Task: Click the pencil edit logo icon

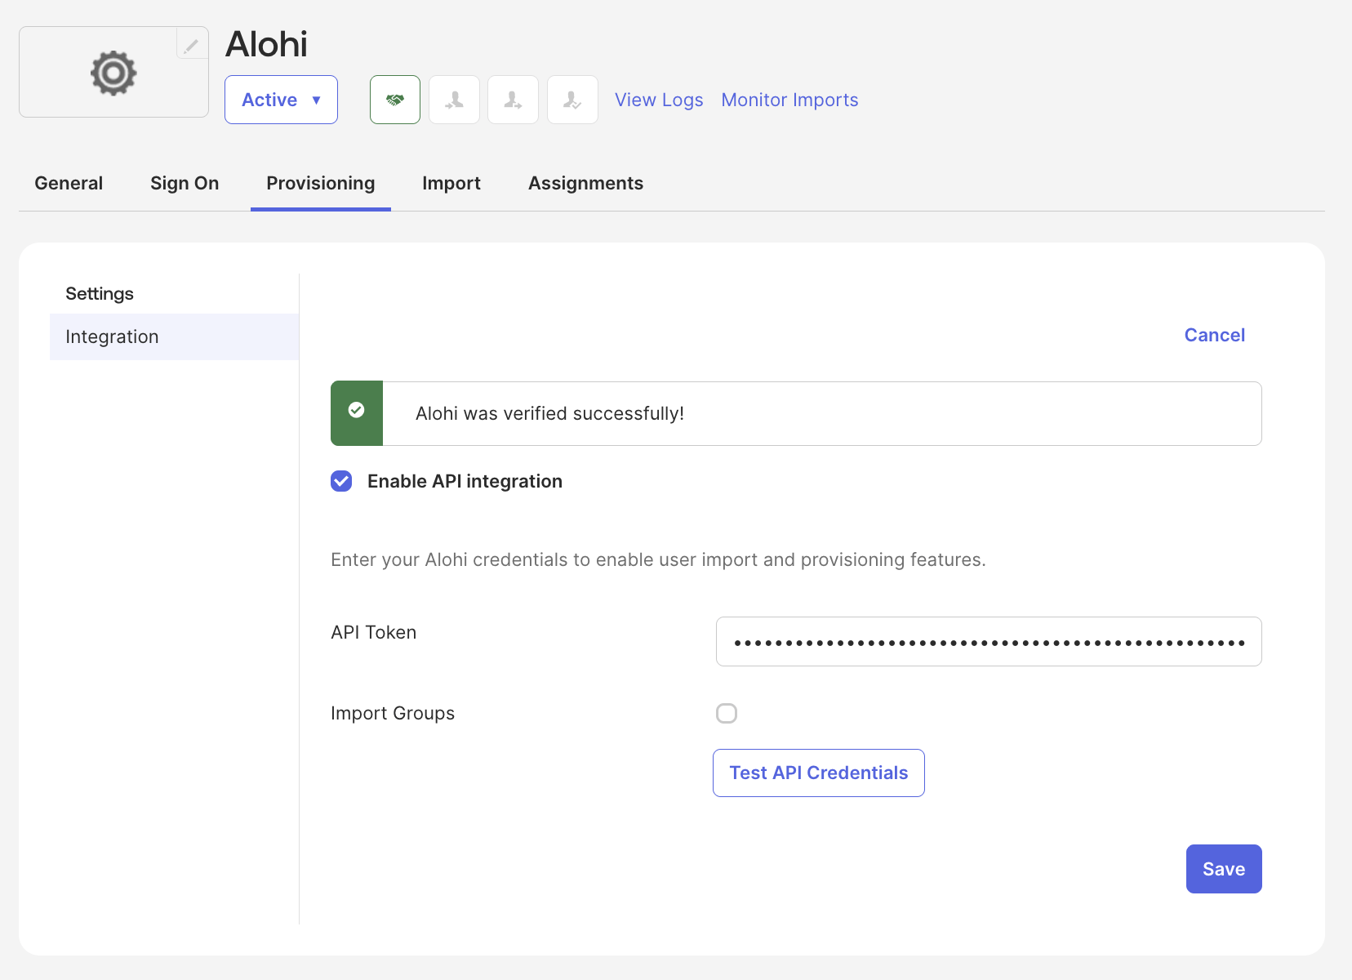Action: [x=191, y=45]
